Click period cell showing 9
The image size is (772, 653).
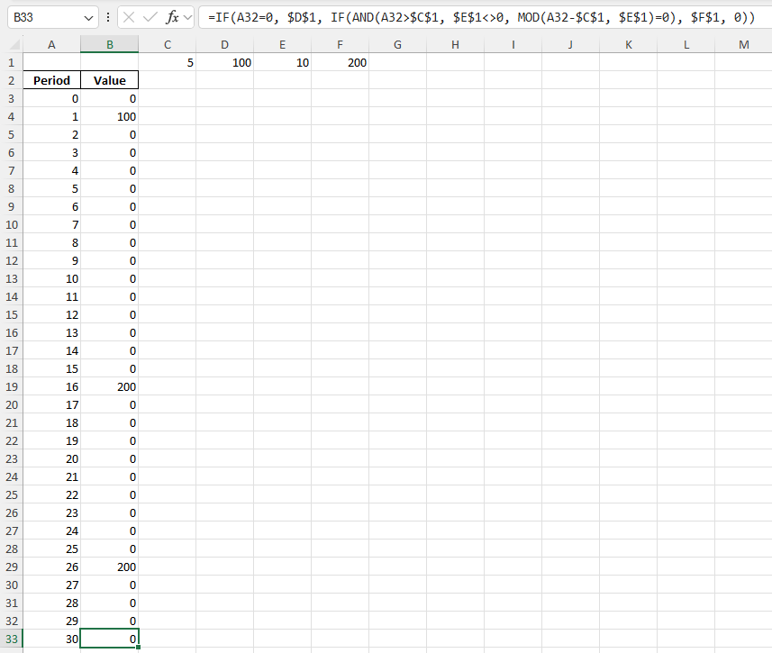(51, 260)
